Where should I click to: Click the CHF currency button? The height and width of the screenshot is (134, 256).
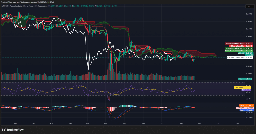click(248, 6)
